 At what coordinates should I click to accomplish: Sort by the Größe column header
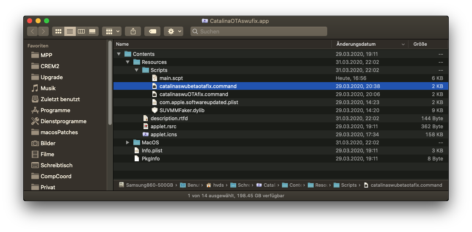428,44
